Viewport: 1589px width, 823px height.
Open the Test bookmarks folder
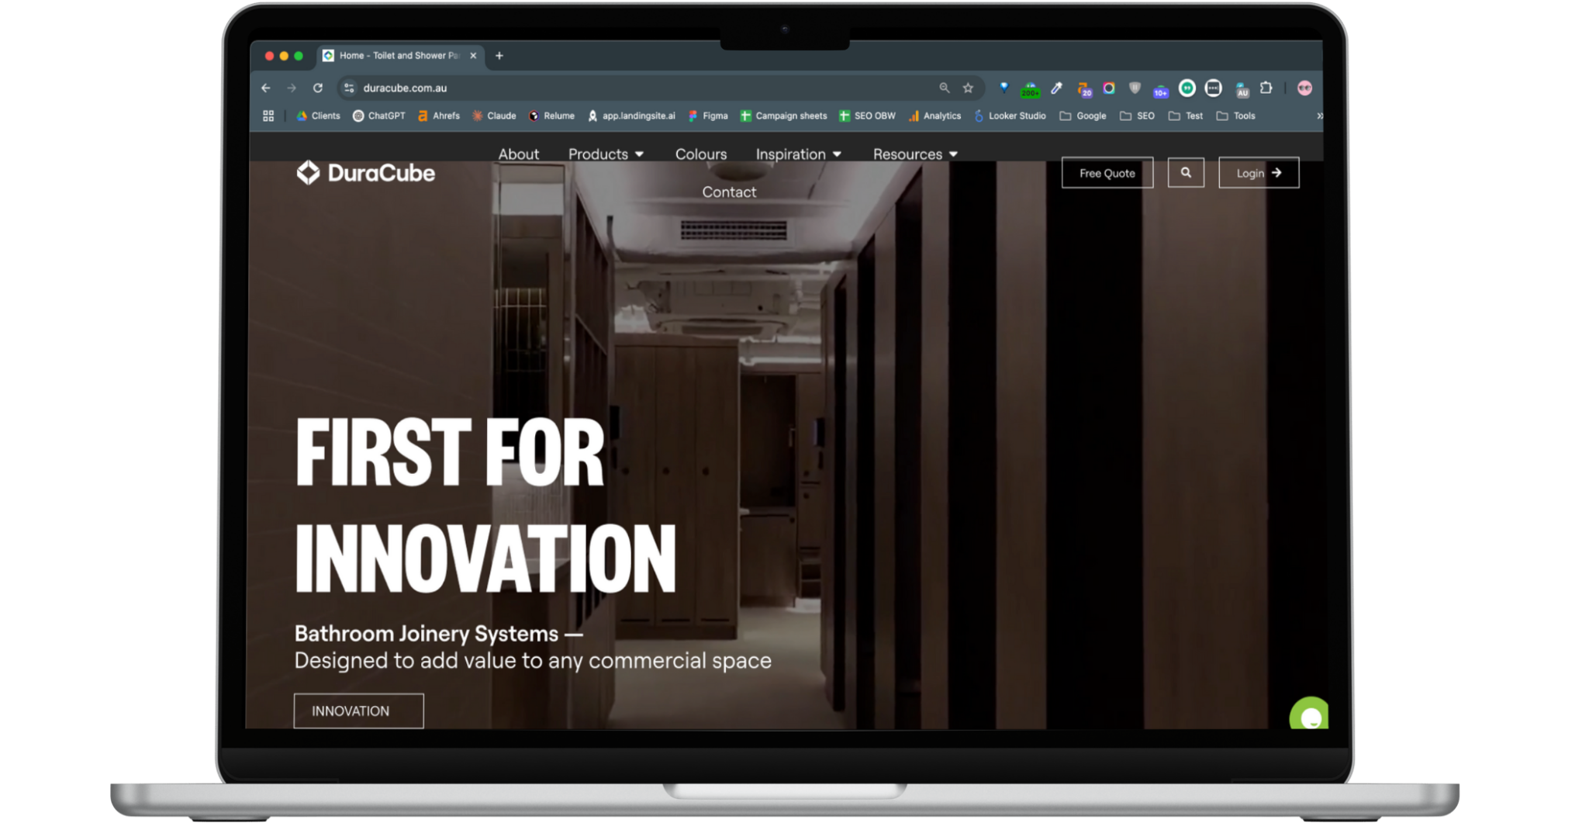pyautogui.click(x=1185, y=116)
